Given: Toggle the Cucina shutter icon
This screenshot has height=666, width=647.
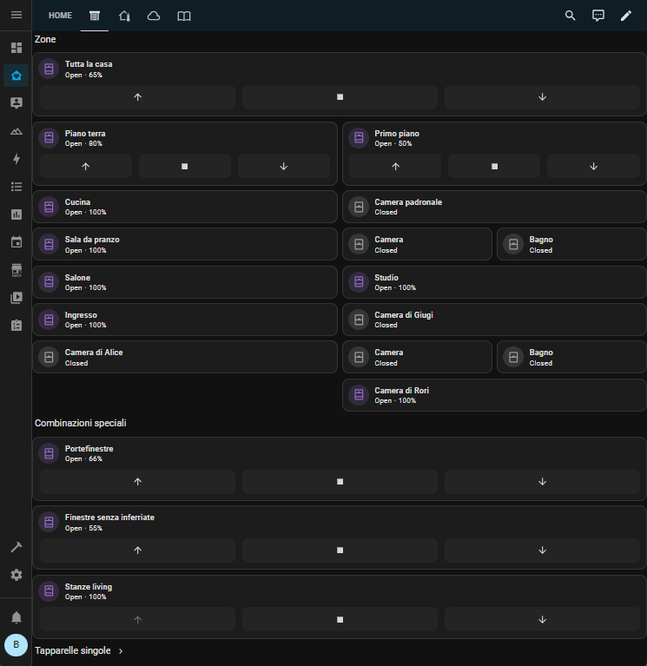Looking at the screenshot, I should [x=49, y=207].
